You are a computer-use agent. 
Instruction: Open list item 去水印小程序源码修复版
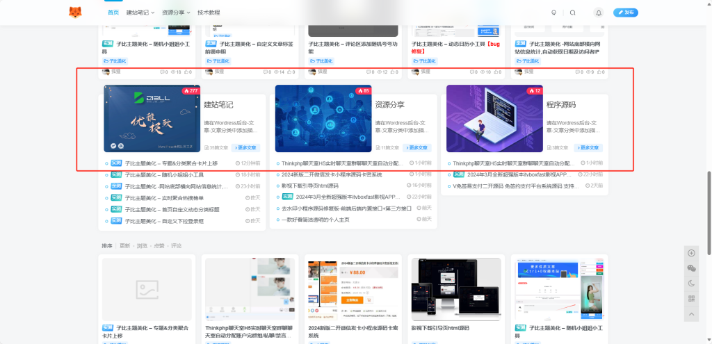point(346,208)
